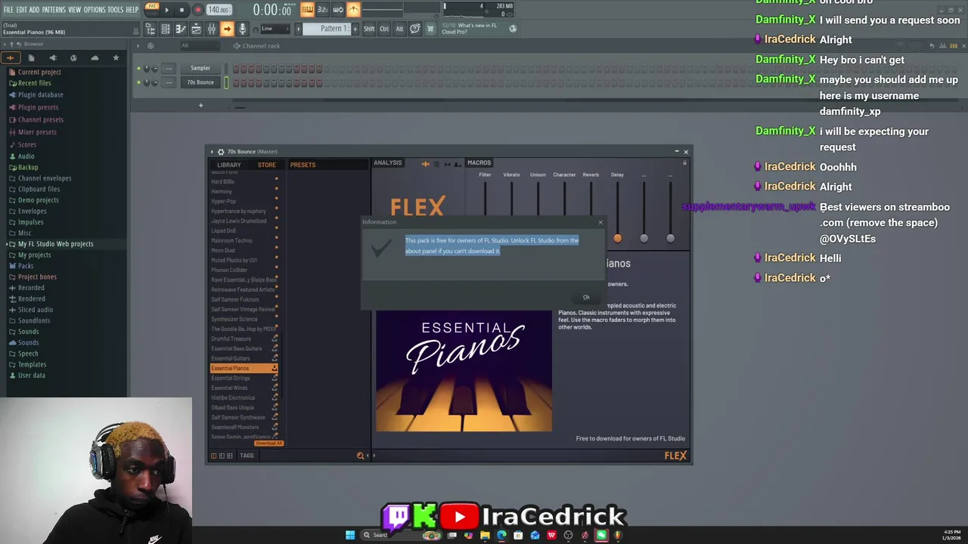Screen dimensions: 968x544
Task: Add a new pattern with plus button
Action: [x=355, y=29]
